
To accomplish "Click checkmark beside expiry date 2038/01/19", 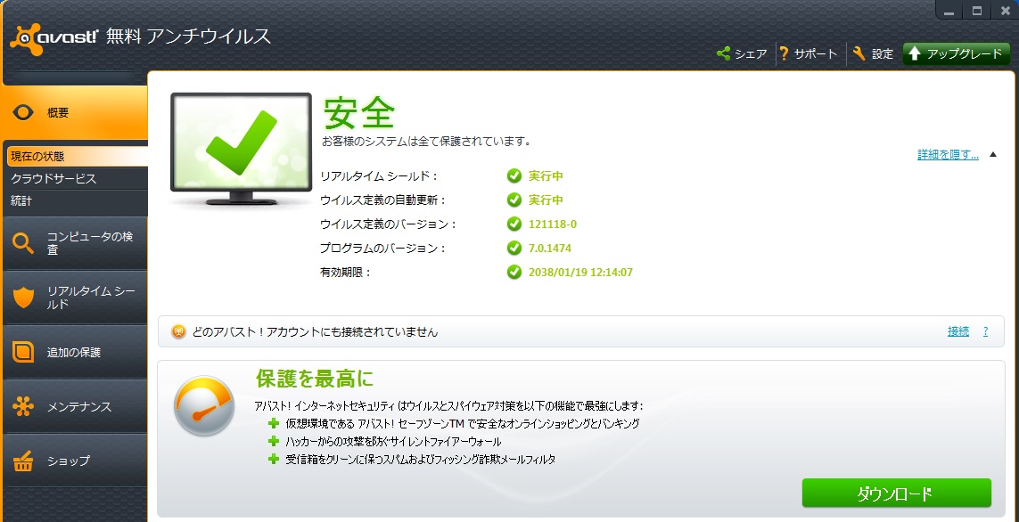I will [x=514, y=272].
